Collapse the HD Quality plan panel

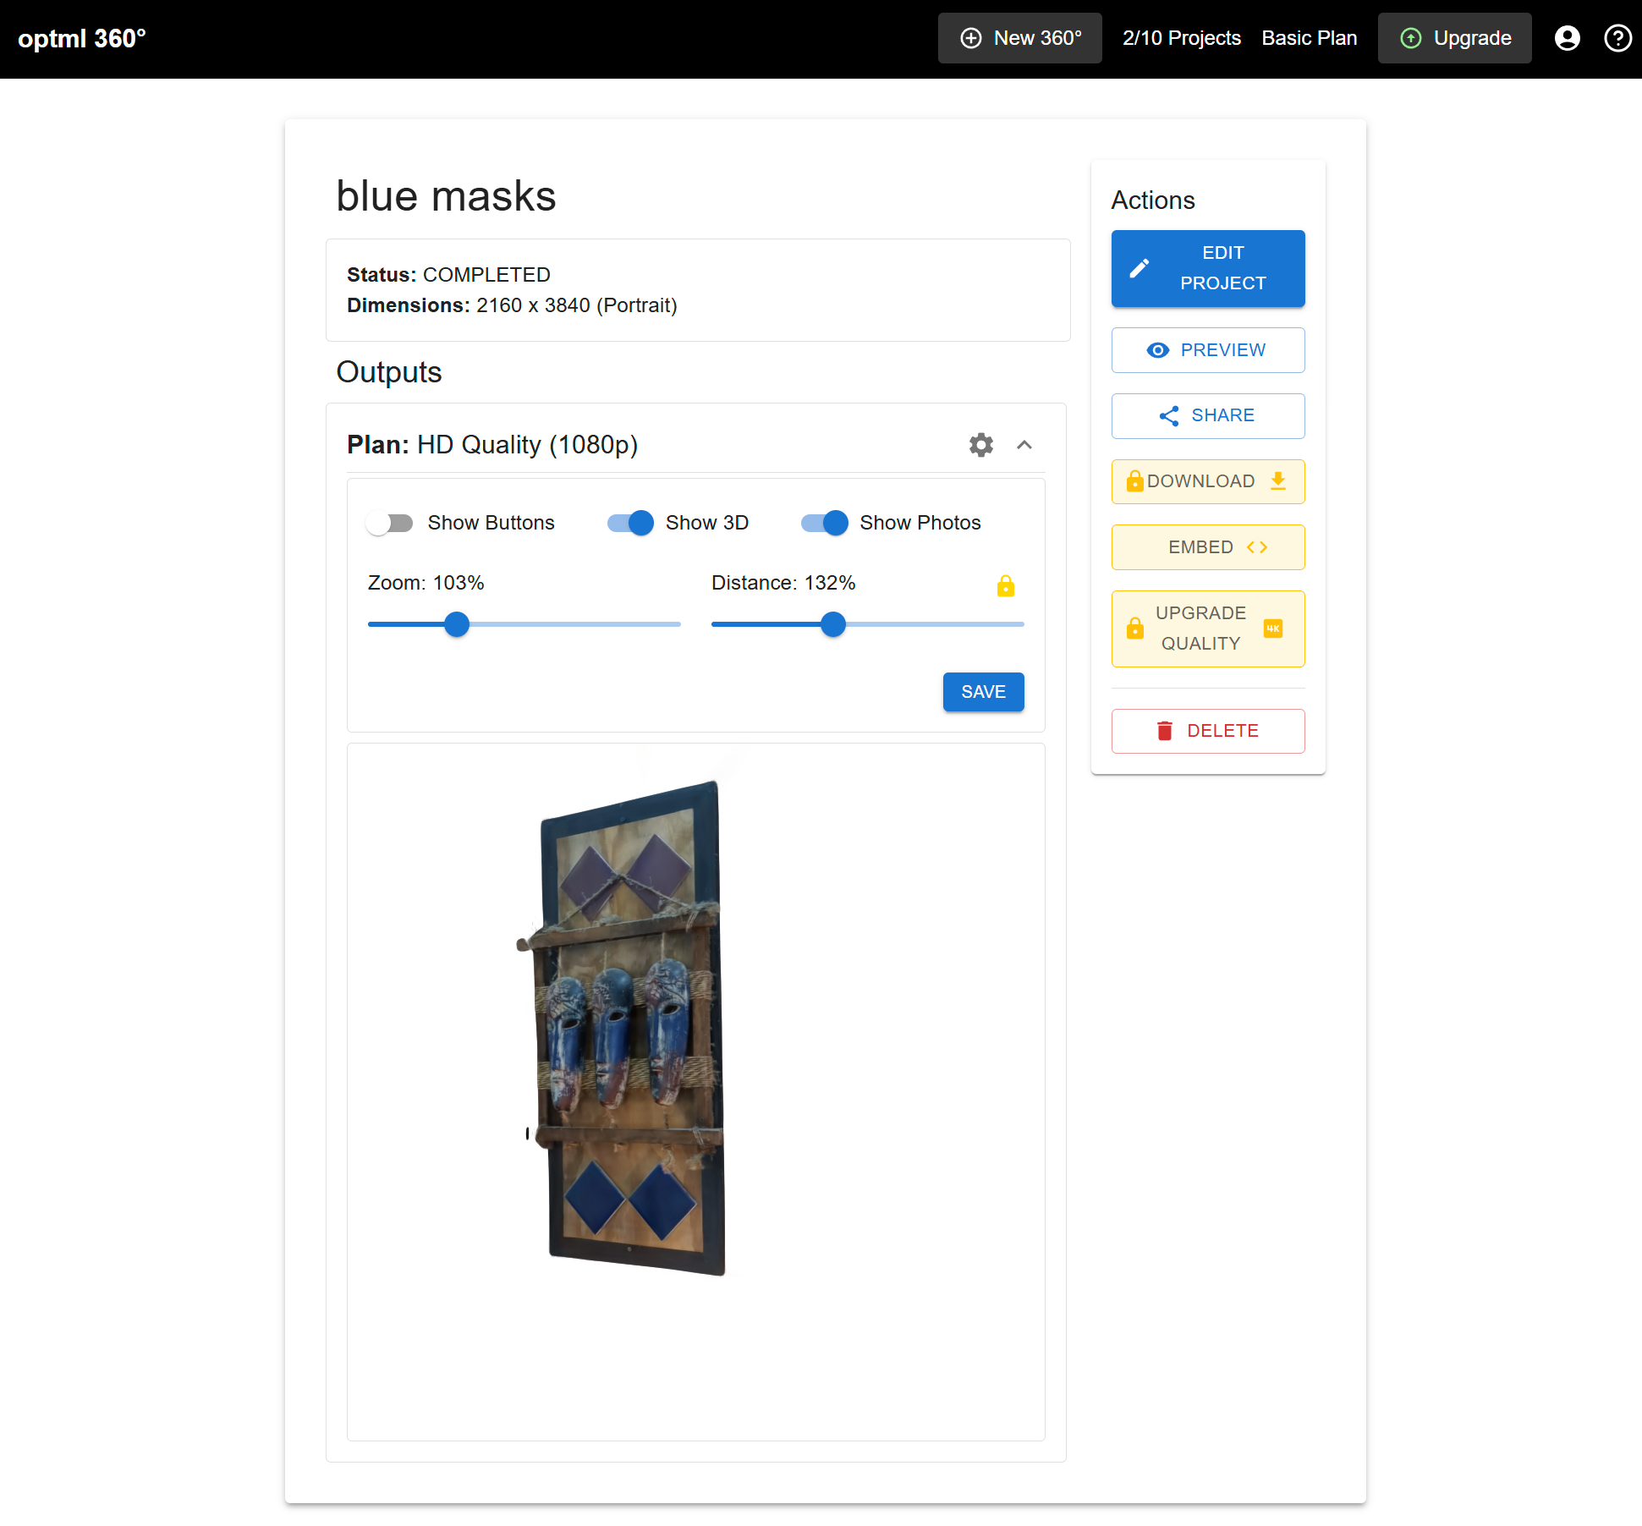(x=1024, y=445)
